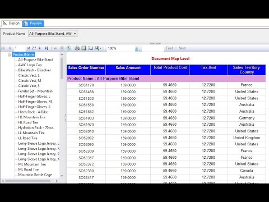Image resolution: width=269 pixels, height=202 pixels.
Task: Select Fender Set - Mountain tree item
Action: 35,91
